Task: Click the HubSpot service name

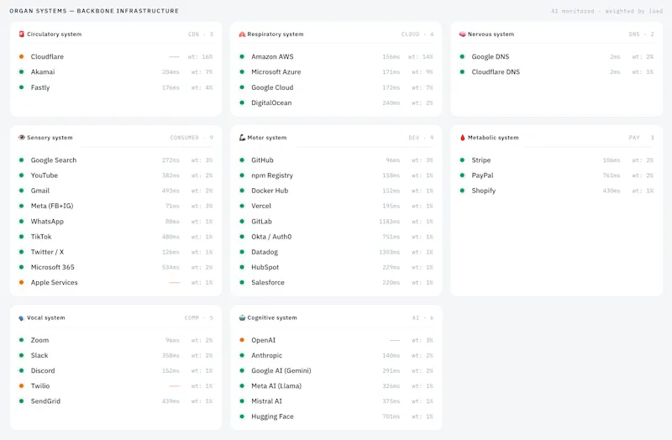Action: pyautogui.click(x=265, y=267)
